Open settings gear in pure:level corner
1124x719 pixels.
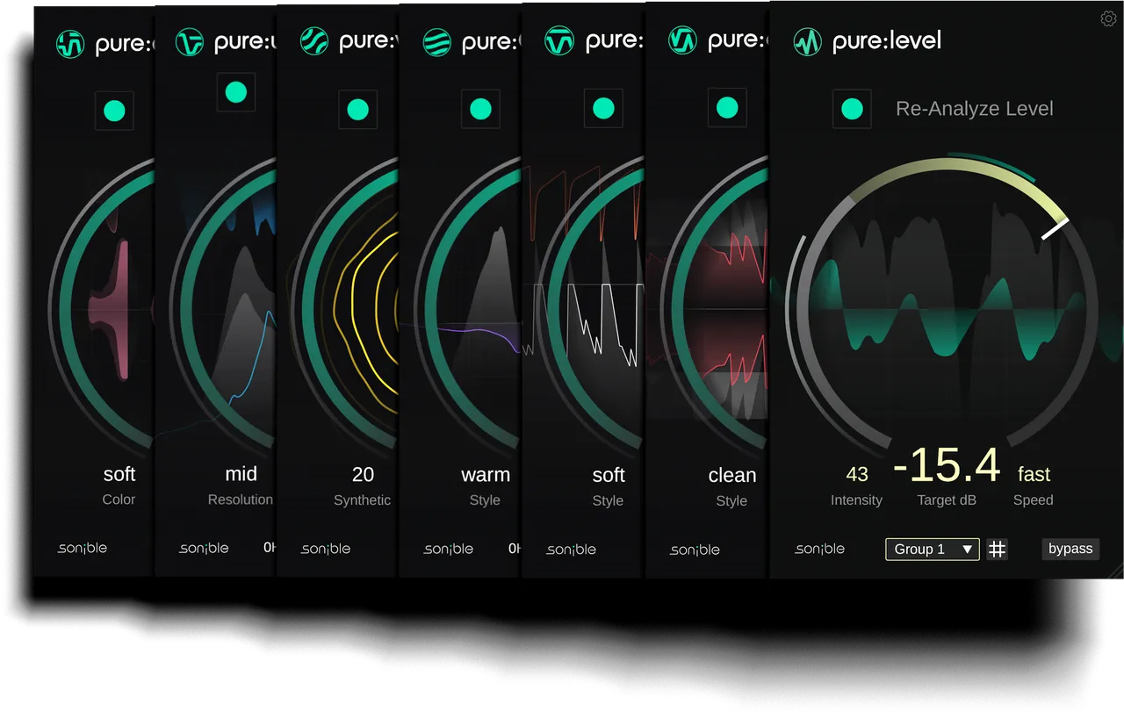click(x=1108, y=18)
